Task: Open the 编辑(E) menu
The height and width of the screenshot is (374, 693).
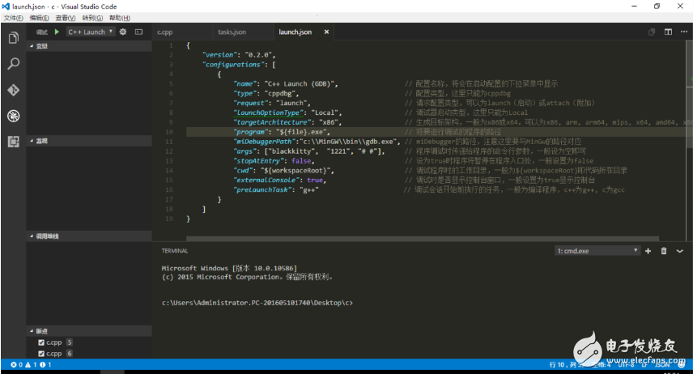Action: pyautogui.click(x=40, y=18)
